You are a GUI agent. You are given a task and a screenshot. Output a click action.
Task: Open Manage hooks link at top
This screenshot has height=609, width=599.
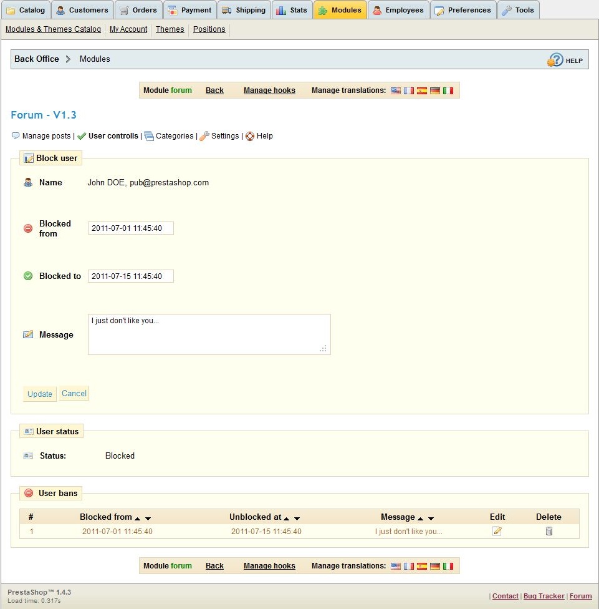tap(269, 90)
